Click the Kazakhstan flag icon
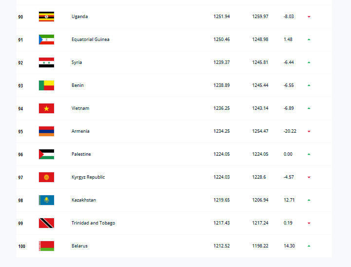Screen dimensions: 351x267 [46, 200]
